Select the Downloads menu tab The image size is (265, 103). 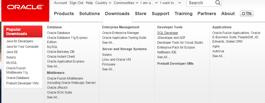click(x=117, y=13)
